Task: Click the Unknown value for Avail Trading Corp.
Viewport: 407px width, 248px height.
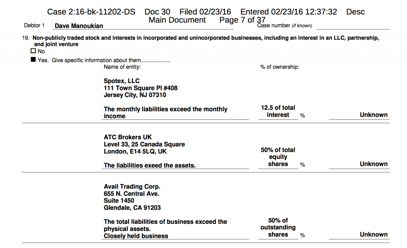Action: pos(374,235)
